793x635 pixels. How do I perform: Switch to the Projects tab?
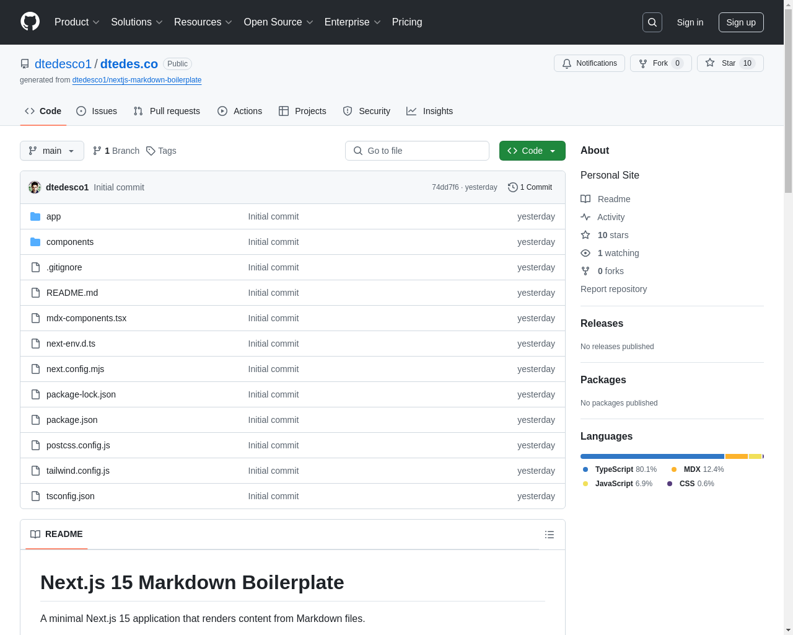click(x=302, y=111)
